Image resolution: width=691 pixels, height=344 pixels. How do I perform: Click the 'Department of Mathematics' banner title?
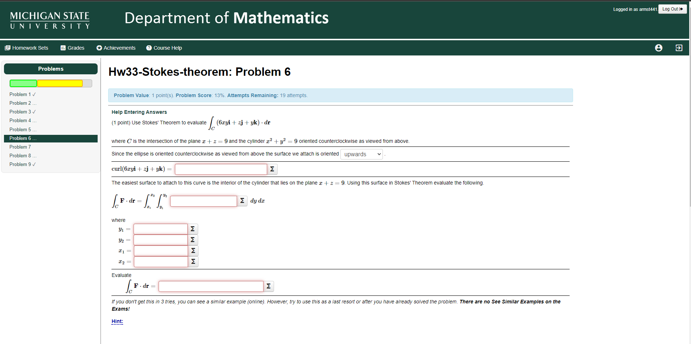click(226, 18)
